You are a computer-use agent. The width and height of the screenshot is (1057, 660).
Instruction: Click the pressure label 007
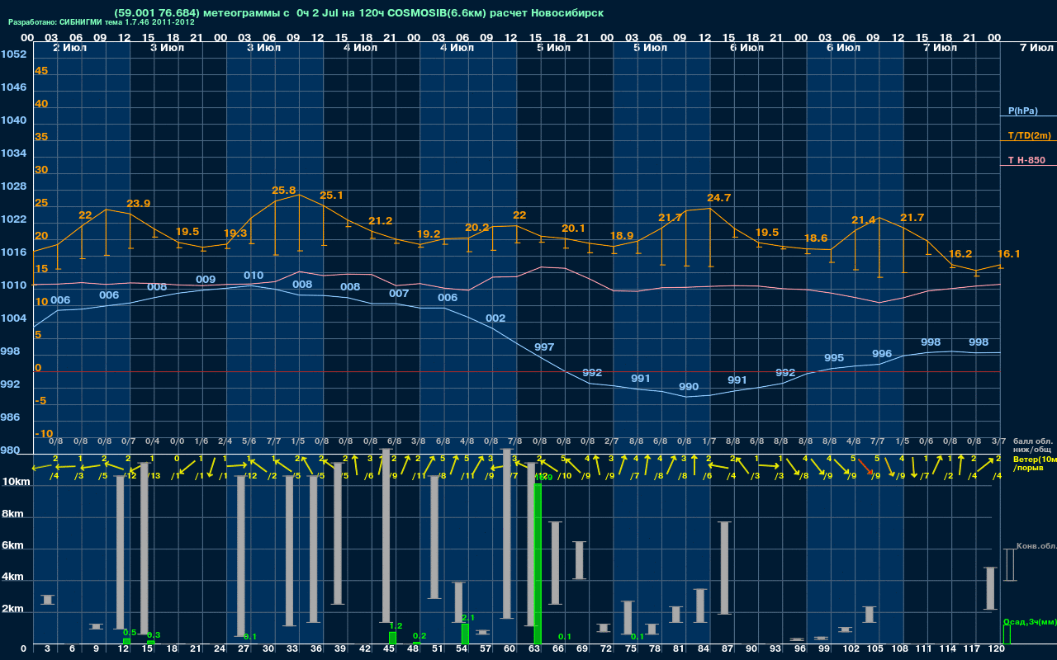pyautogui.click(x=399, y=294)
